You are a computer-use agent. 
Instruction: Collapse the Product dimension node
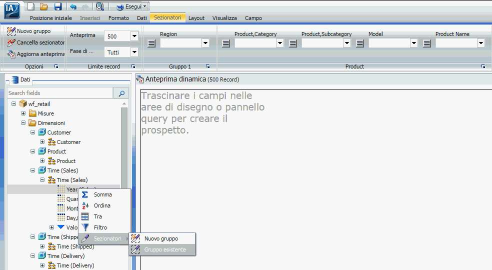tap(32, 151)
